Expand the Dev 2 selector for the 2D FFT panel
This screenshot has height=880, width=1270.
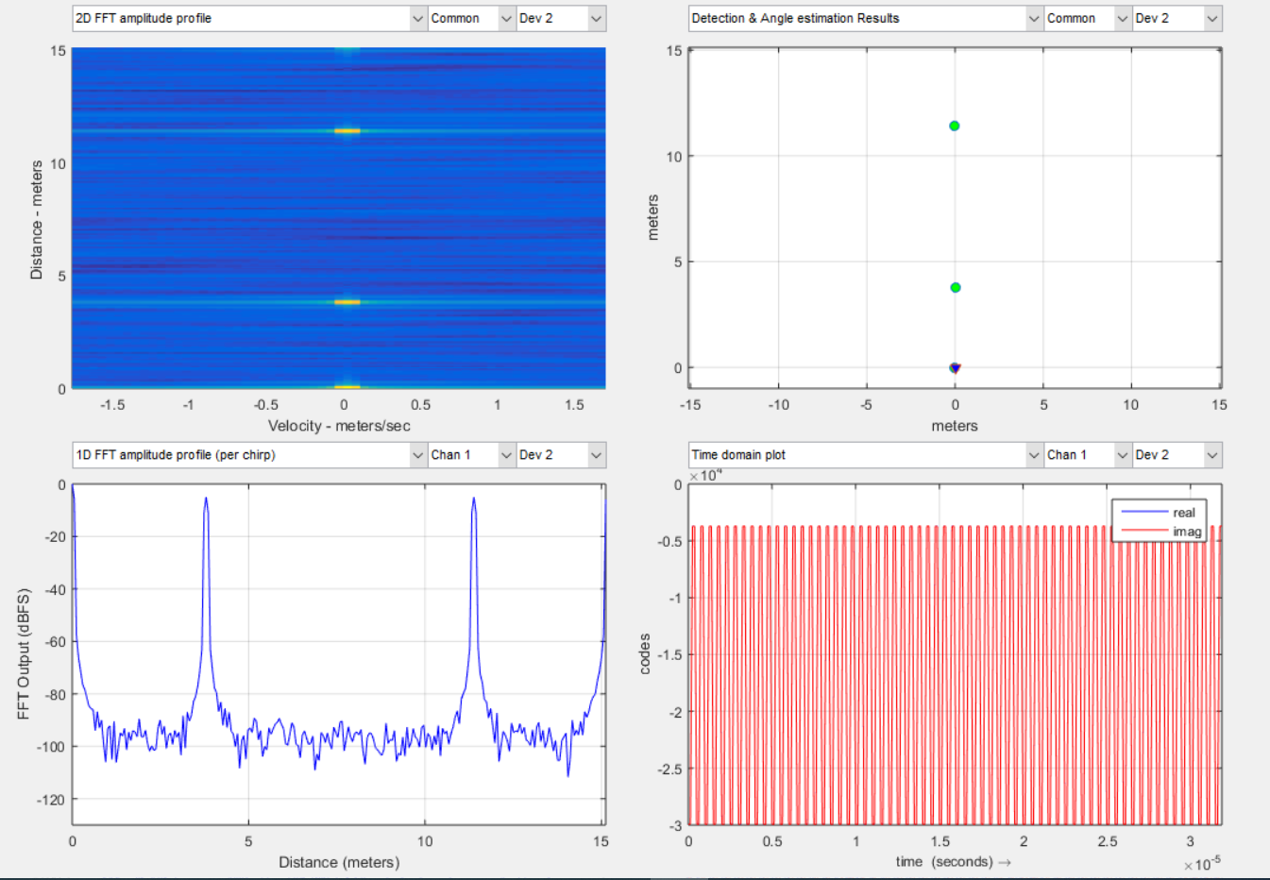561,18
